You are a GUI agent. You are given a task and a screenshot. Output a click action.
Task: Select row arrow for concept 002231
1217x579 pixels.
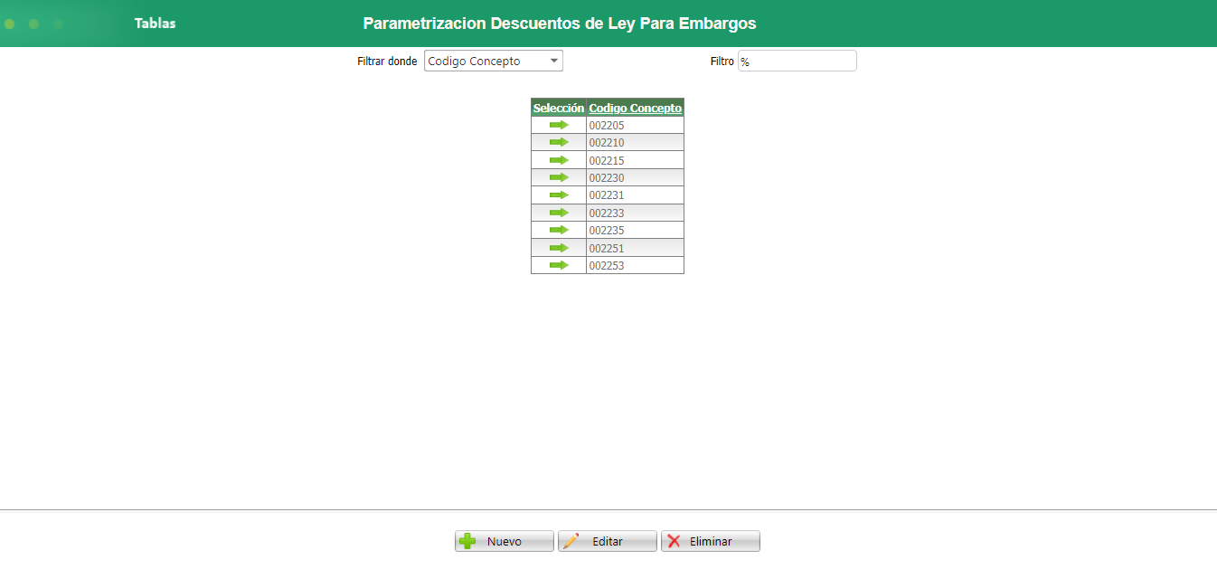(559, 195)
